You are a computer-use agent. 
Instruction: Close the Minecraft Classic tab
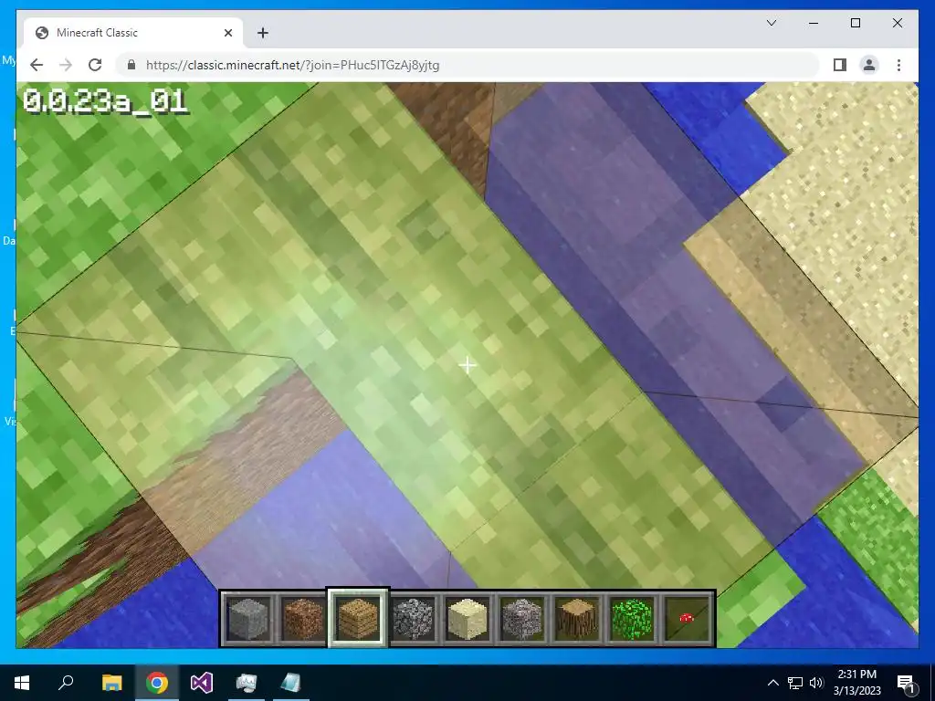point(227,33)
